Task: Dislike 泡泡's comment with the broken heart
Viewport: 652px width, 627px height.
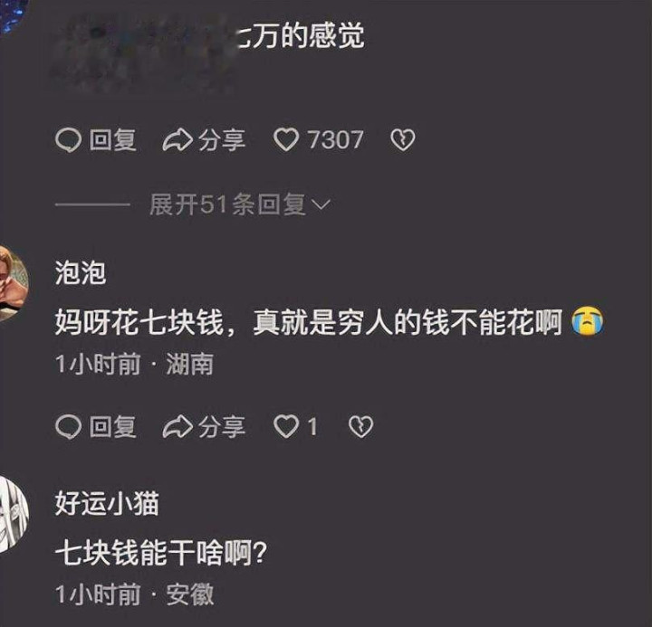Action: tap(360, 427)
